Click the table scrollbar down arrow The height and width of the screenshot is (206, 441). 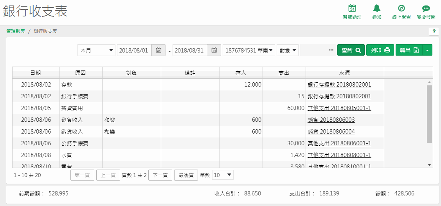tap(429, 164)
